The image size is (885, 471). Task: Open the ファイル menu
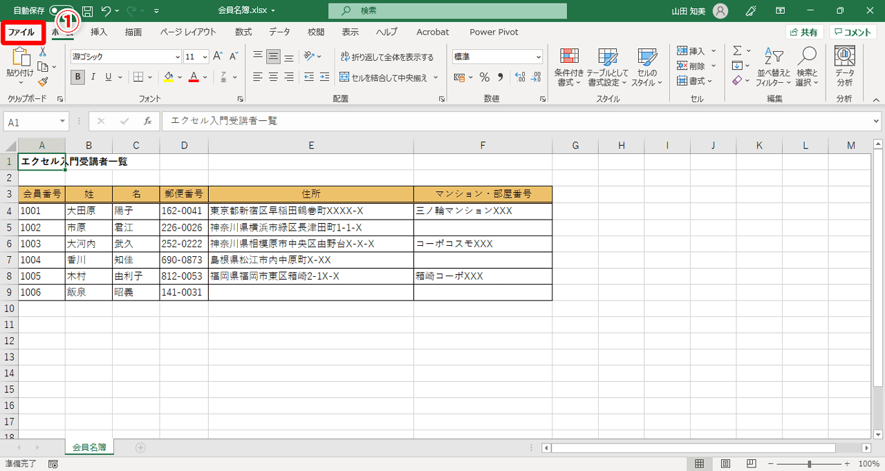23,32
